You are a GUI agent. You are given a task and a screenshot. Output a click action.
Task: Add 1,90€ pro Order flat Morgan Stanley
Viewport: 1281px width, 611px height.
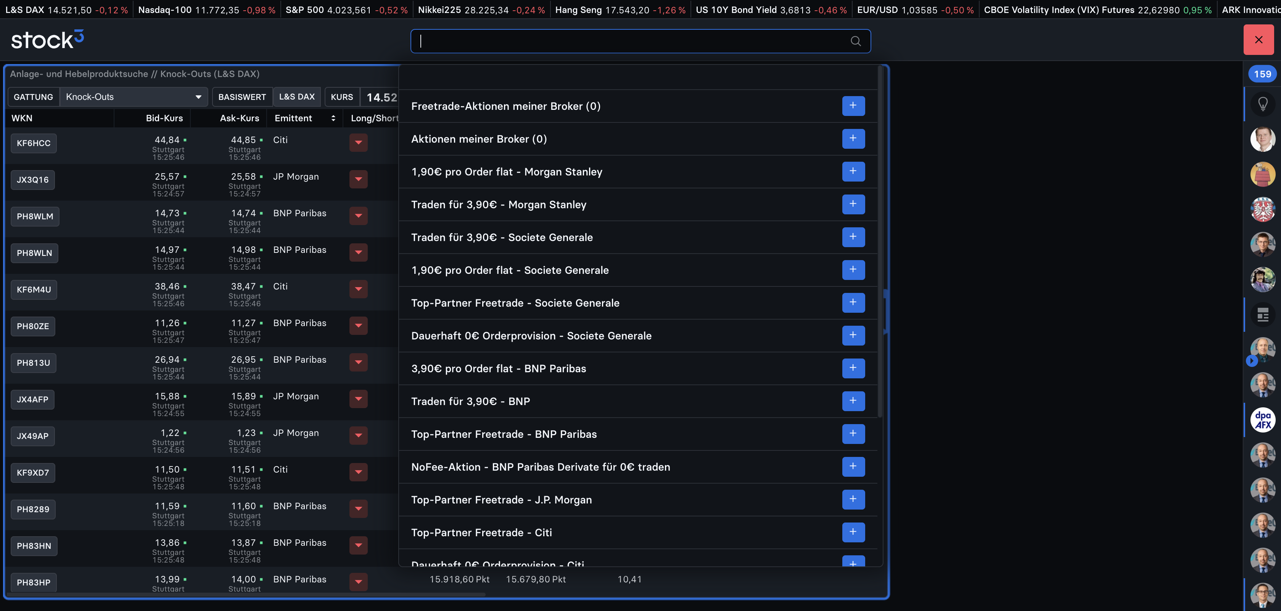[853, 172]
